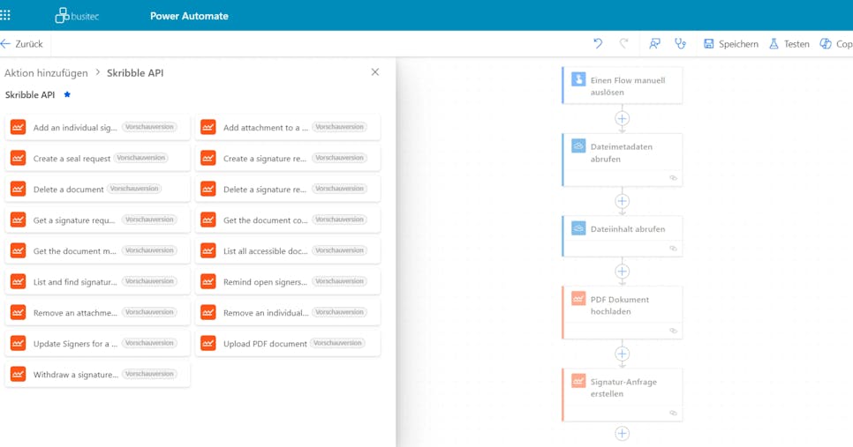
Task: Undo the last change
Action: coord(598,43)
